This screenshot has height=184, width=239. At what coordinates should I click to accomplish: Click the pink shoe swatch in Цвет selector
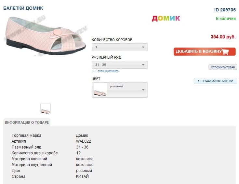click(x=100, y=90)
